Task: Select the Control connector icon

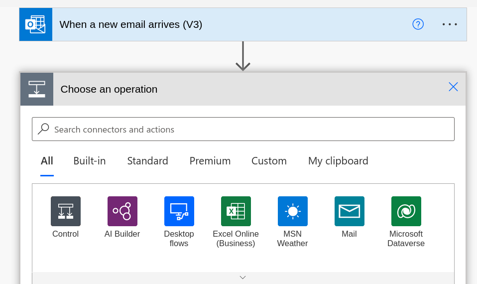Action: point(66,211)
